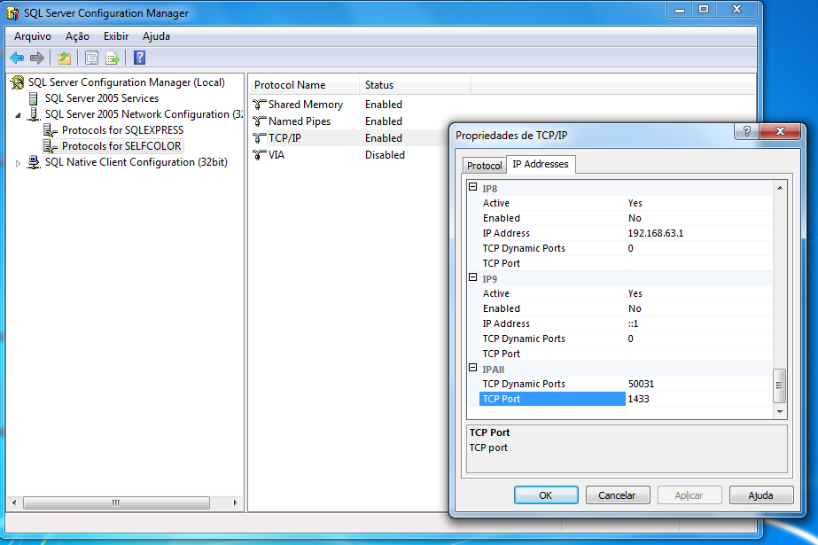Screen dimensions: 818x545
Task: Click the tree pane scroll left arrow
Action: click(x=14, y=502)
